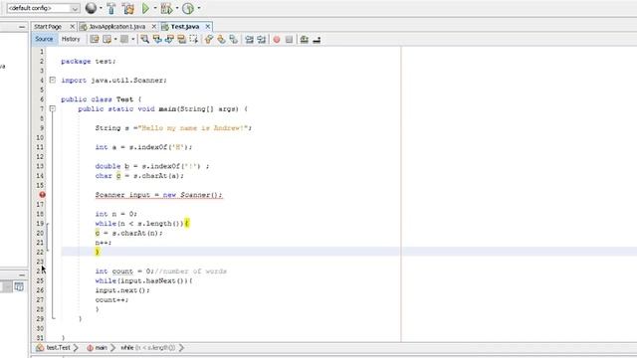The image size is (637, 358).
Task: Click the Last Edit icon
Action: click(95, 39)
